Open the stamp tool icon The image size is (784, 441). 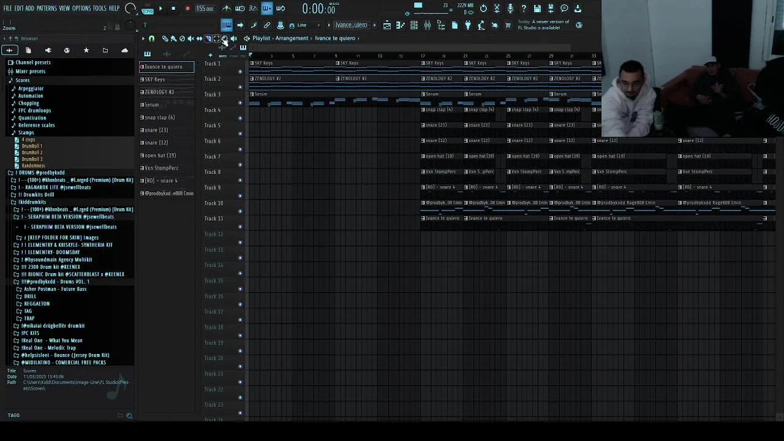tap(281, 25)
